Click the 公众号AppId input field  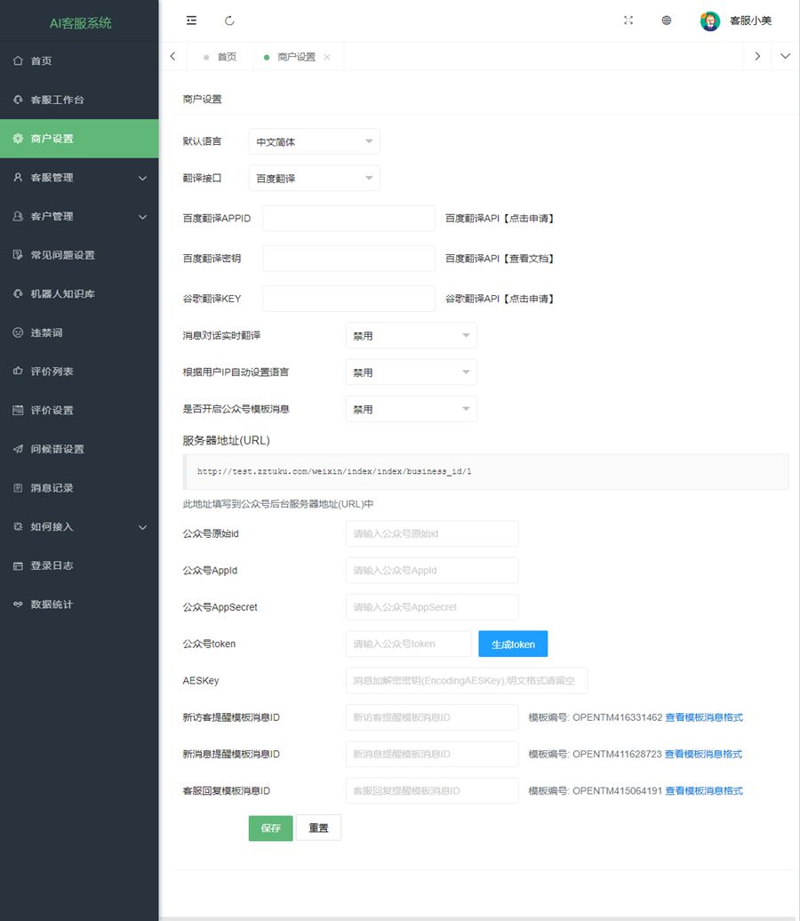coord(431,570)
